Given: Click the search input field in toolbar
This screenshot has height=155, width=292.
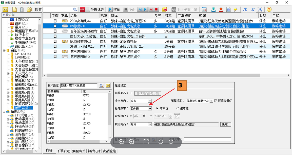Looking at the screenshot, I should tap(60, 10).
